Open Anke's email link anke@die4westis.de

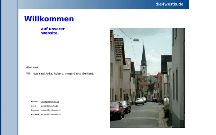coord(49,106)
